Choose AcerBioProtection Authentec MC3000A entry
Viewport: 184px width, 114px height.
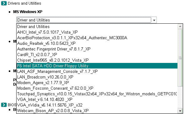tap(97, 38)
